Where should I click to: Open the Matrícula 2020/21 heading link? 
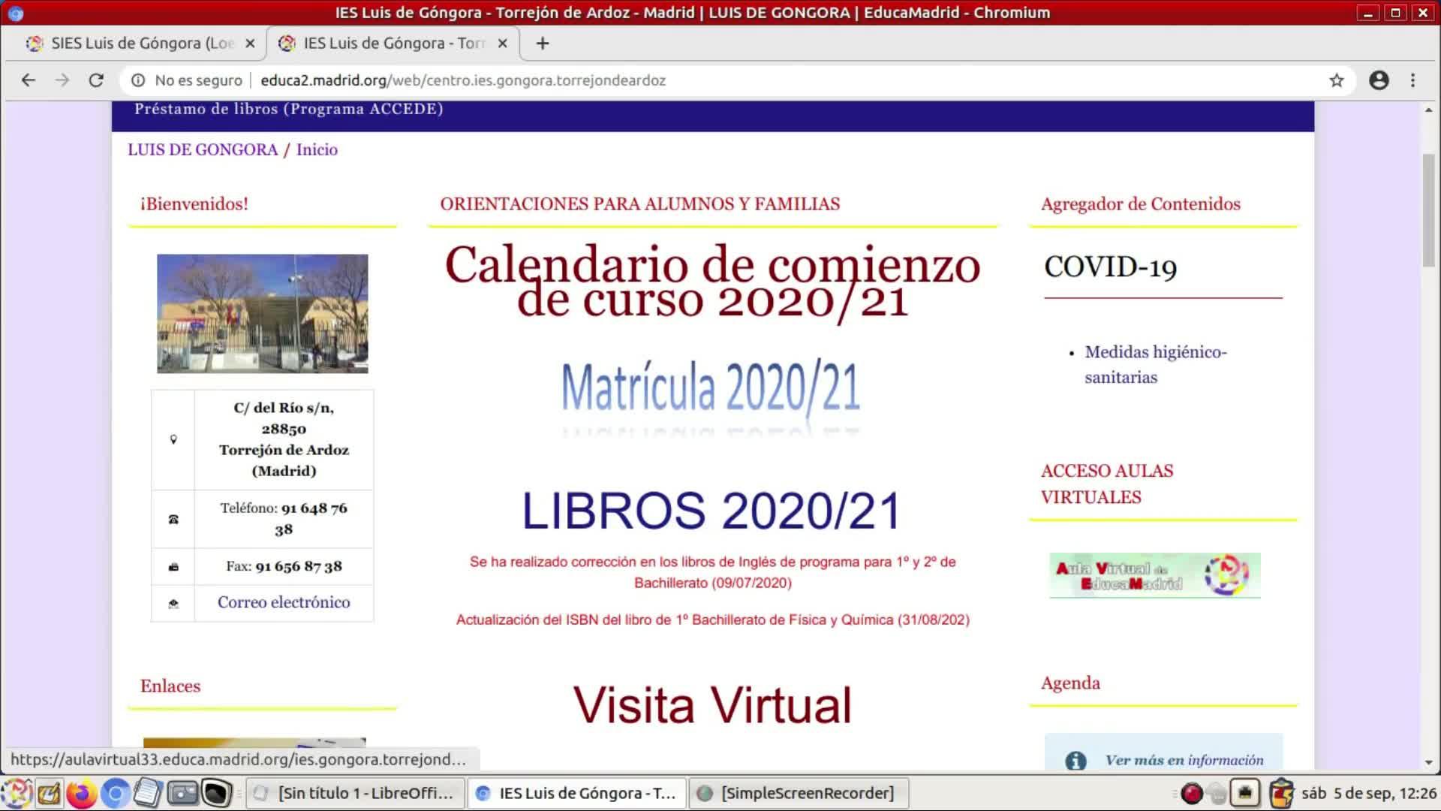pyautogui.click(x=711, y=388)
